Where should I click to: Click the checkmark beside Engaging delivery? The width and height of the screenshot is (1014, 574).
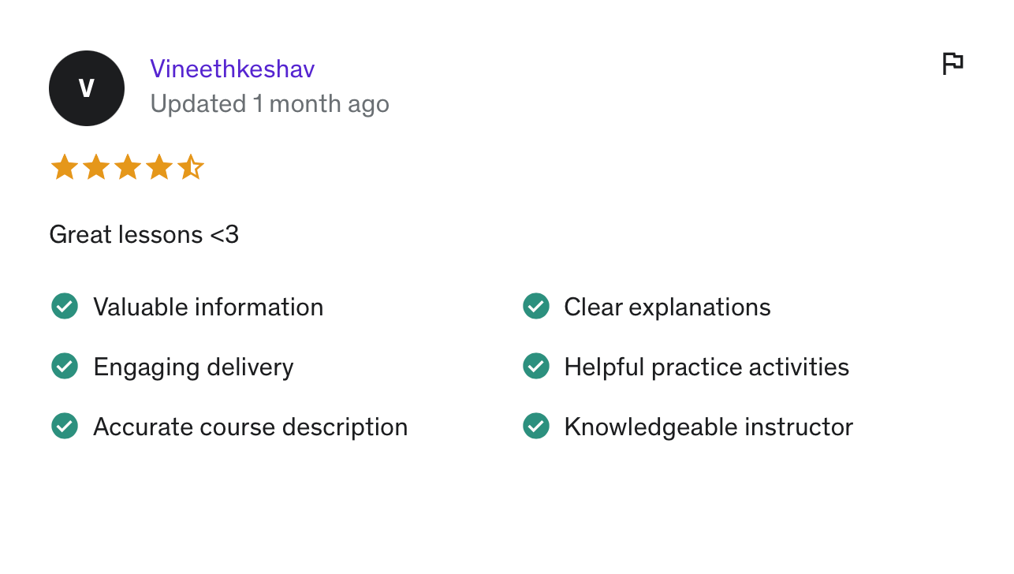[65, 366]
